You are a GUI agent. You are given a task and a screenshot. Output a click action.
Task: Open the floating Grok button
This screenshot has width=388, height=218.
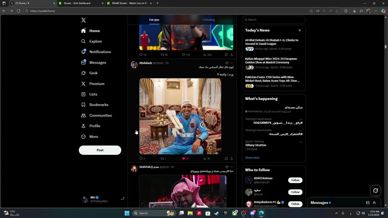click(x=376, y=190)
